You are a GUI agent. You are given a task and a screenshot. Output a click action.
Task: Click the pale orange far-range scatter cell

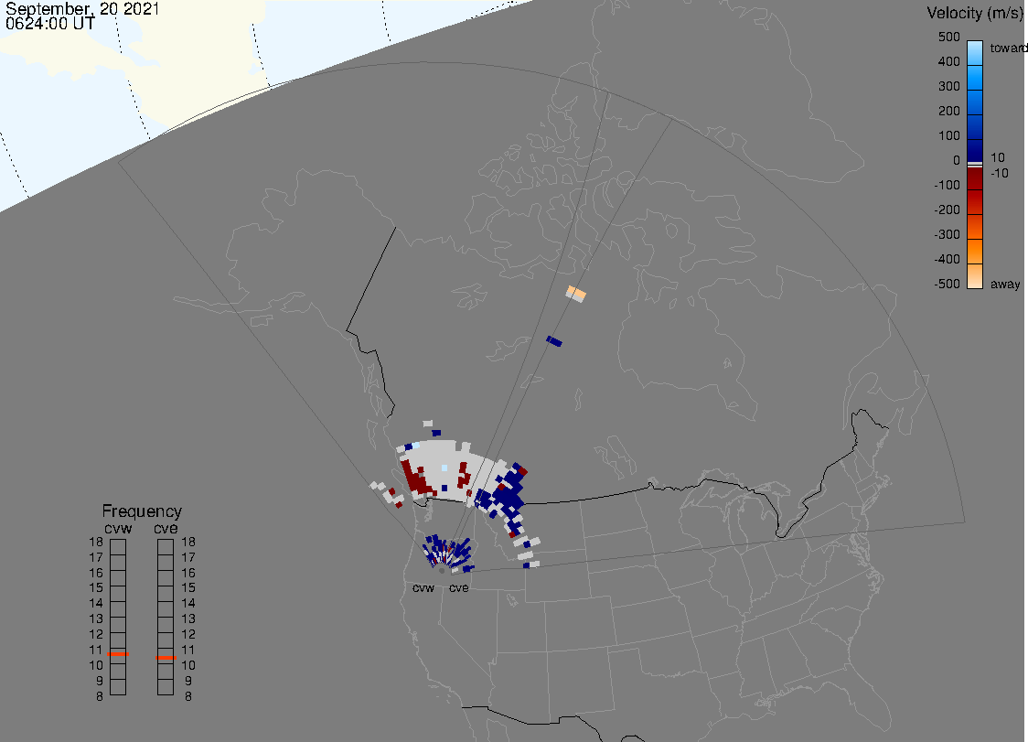pyautogui.click(x=576, y=294)
